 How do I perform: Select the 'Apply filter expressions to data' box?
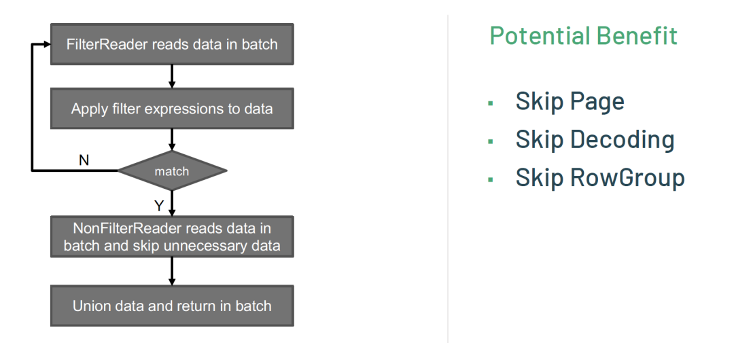click(172, 109)
